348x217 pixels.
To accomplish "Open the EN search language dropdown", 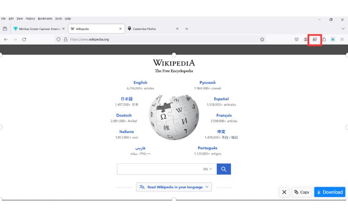I will (x=208, y=169).
